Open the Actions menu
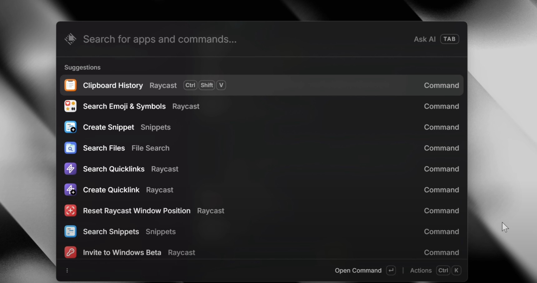Screen dimensions: 537x283 421,271
